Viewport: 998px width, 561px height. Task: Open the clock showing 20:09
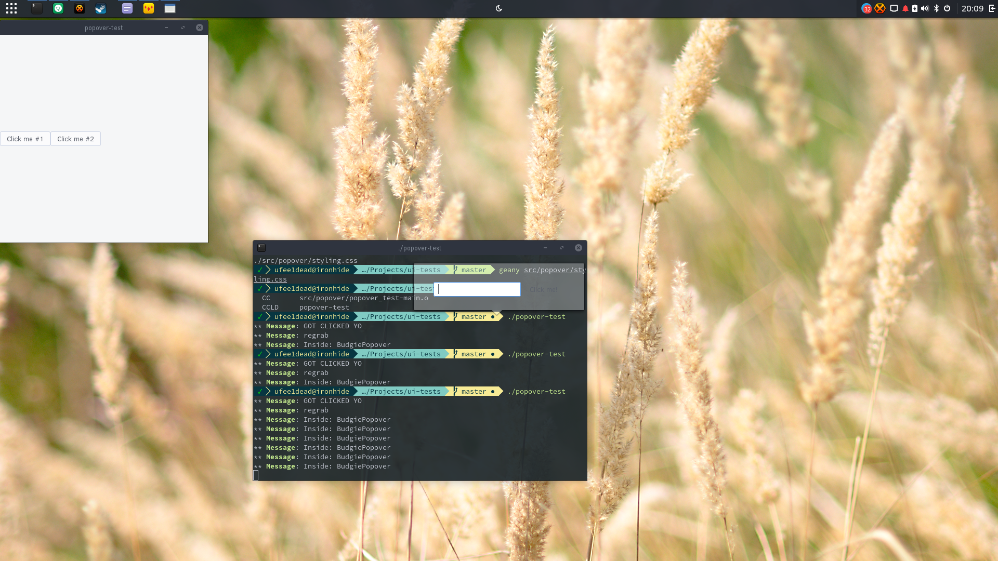(x=973, y=8)
